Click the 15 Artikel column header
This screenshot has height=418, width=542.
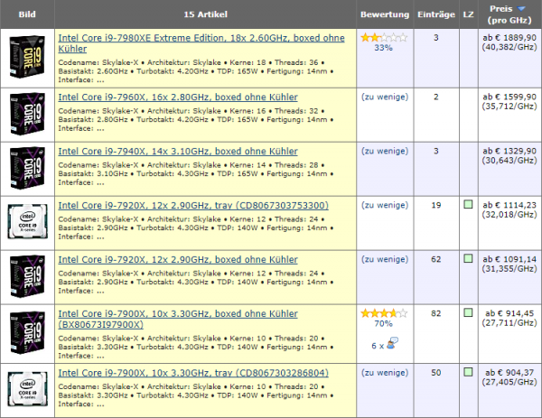[205, 15]
